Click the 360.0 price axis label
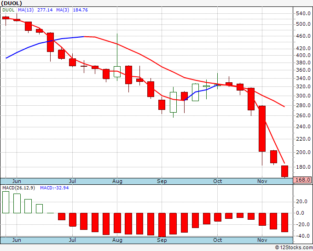313x251 pixels. [303, 70]
